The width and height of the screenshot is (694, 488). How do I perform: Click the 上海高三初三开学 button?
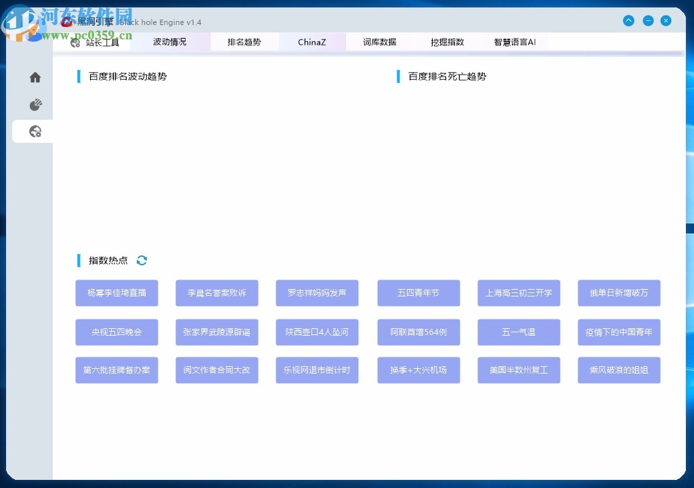pyautogui.click(x=519, y=293)
